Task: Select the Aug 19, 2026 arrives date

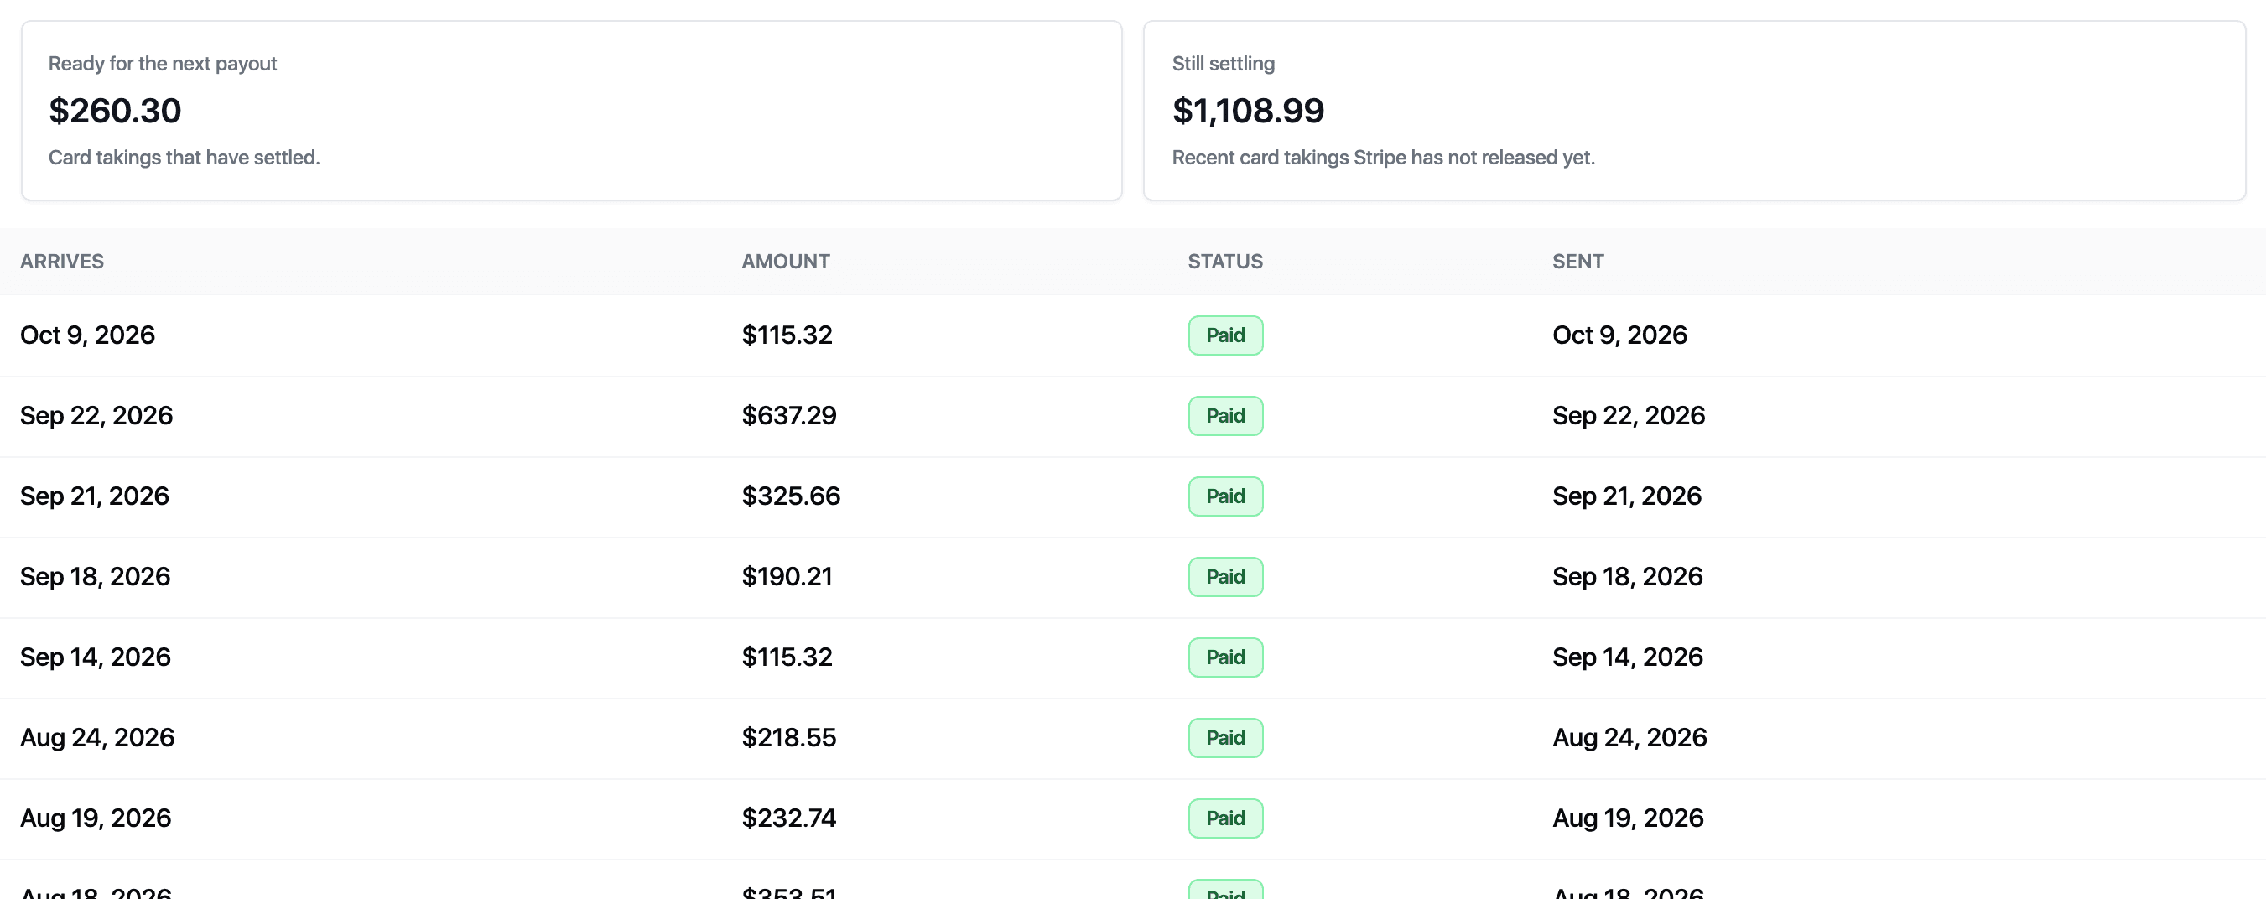Action: tap(95, 818)
